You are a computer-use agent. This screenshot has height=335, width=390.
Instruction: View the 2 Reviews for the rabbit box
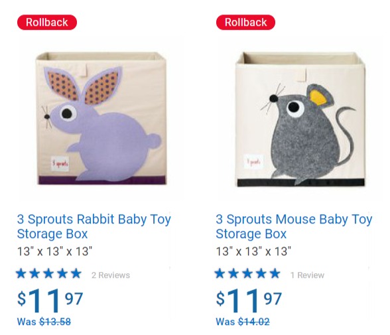pos(111,275)
